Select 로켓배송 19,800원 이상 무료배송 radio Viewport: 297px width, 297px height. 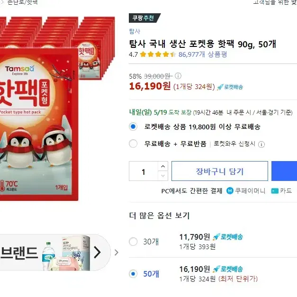[133, 126]
